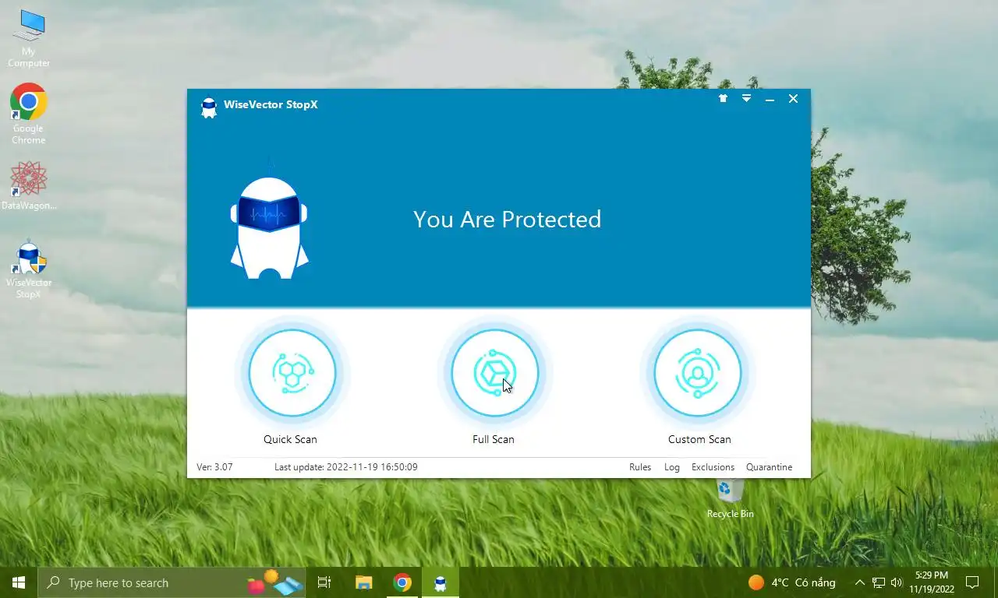Open the clock showing 5:29 PM
998x598 pixels.
point(932,582)
